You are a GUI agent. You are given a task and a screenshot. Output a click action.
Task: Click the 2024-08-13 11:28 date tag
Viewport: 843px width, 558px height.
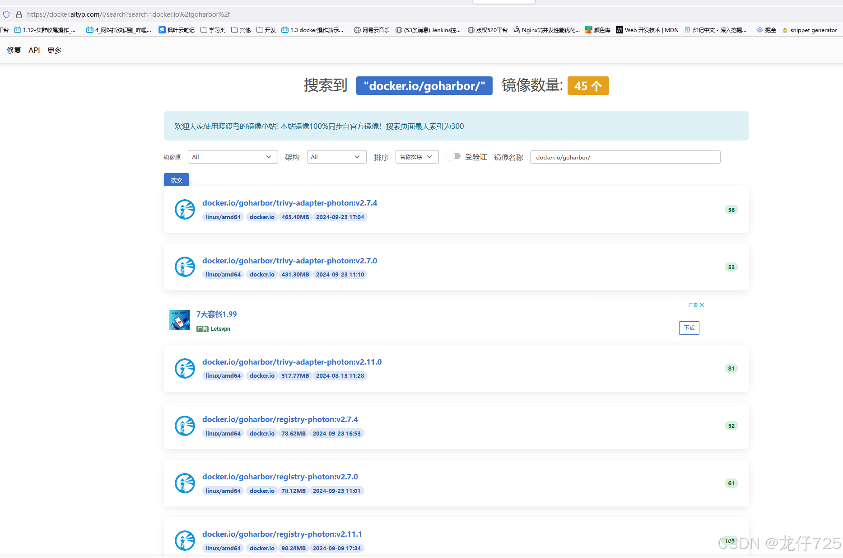(340, 375)
